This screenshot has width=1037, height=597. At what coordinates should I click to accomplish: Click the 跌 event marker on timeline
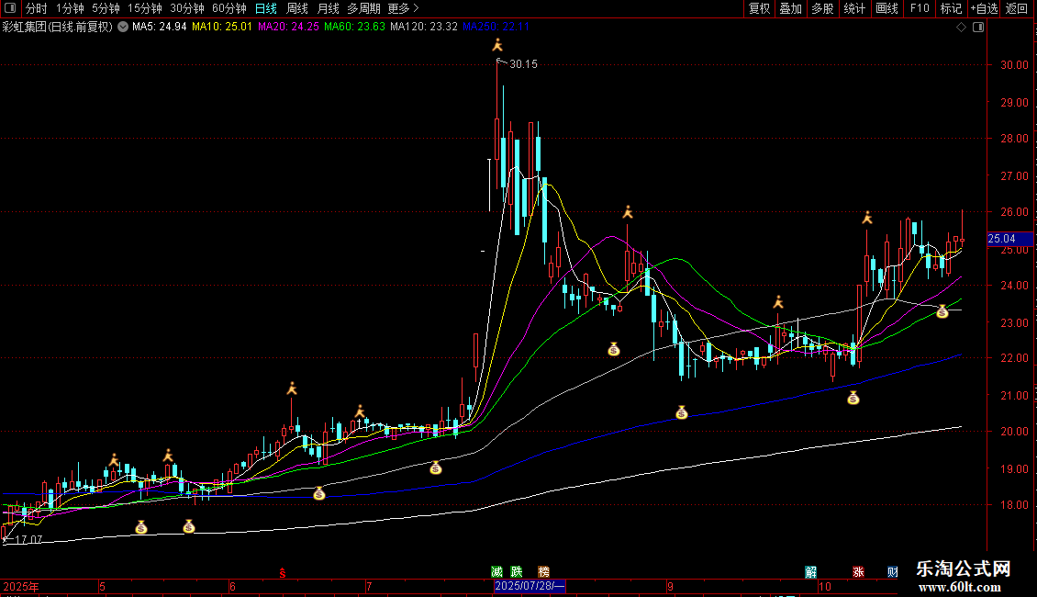(x=517, y=571)
